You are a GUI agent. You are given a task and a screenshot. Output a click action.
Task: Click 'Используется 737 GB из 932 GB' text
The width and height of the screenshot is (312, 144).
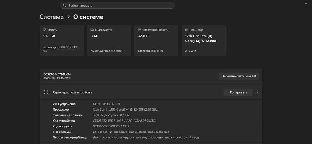61,49
